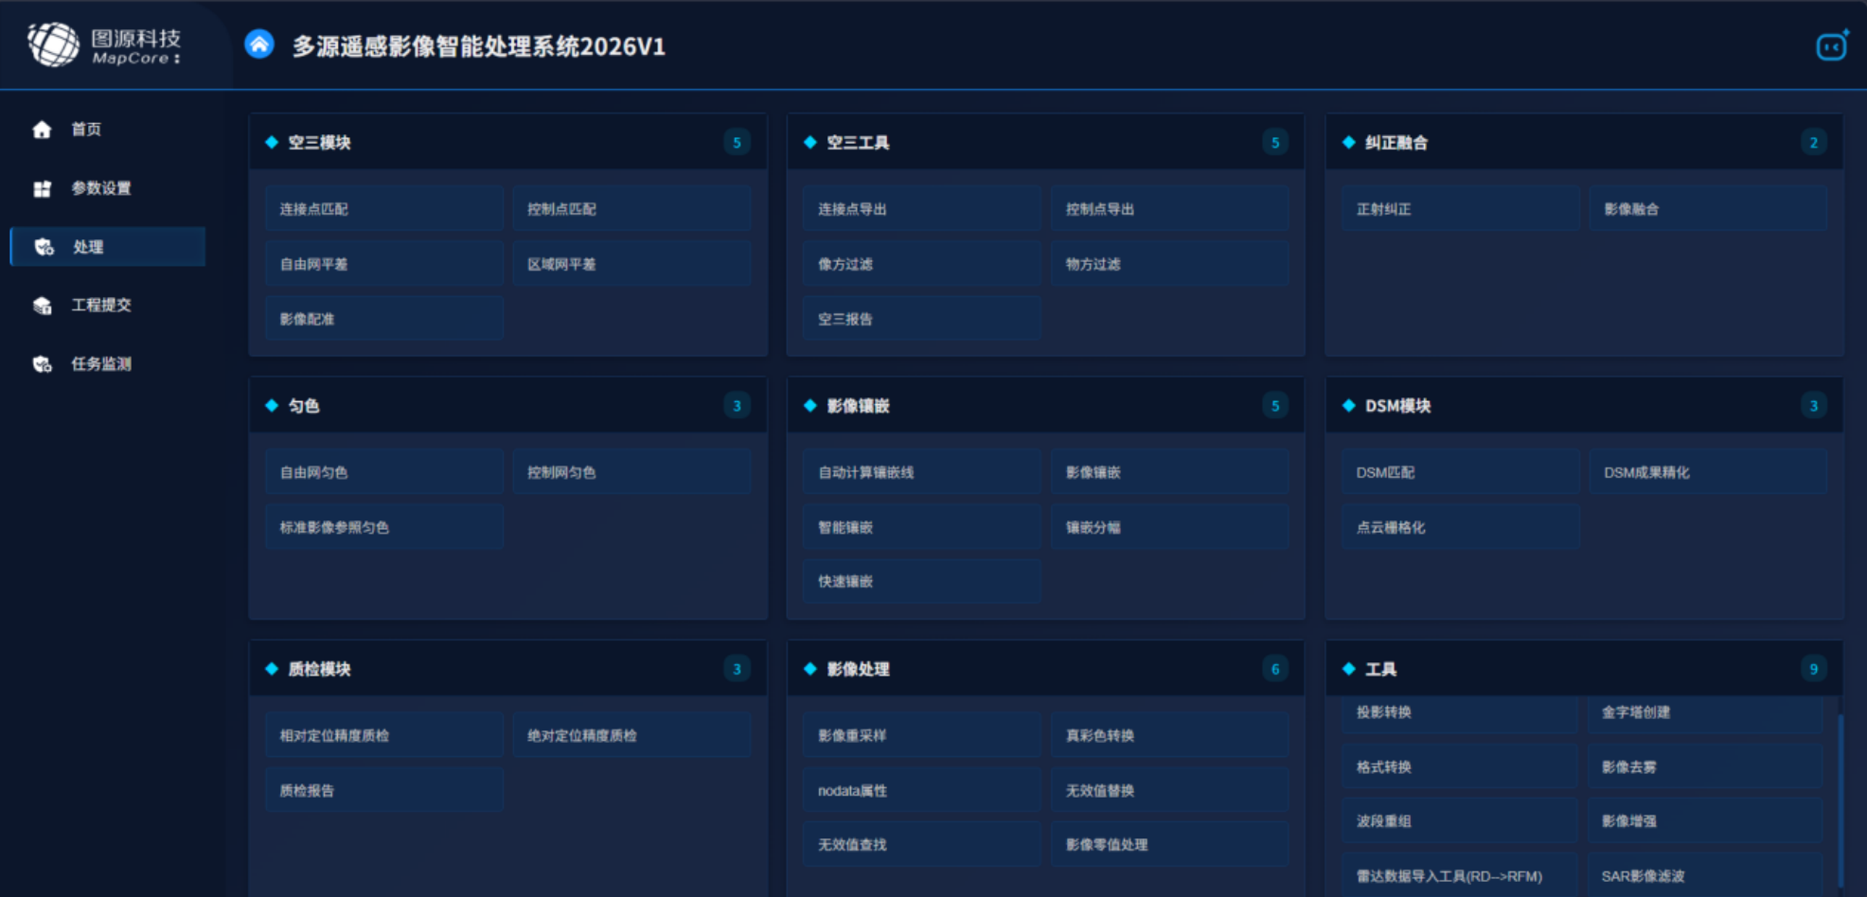Click the icon beside 任务监测
The width and height of the screenshot is (1867, 897).
coord(42,364)
